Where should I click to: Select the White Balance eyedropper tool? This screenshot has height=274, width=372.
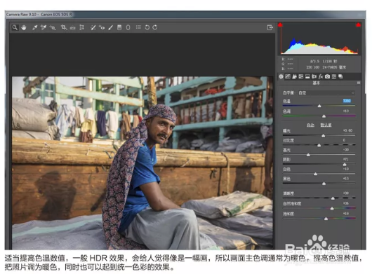tap(35, 27)
